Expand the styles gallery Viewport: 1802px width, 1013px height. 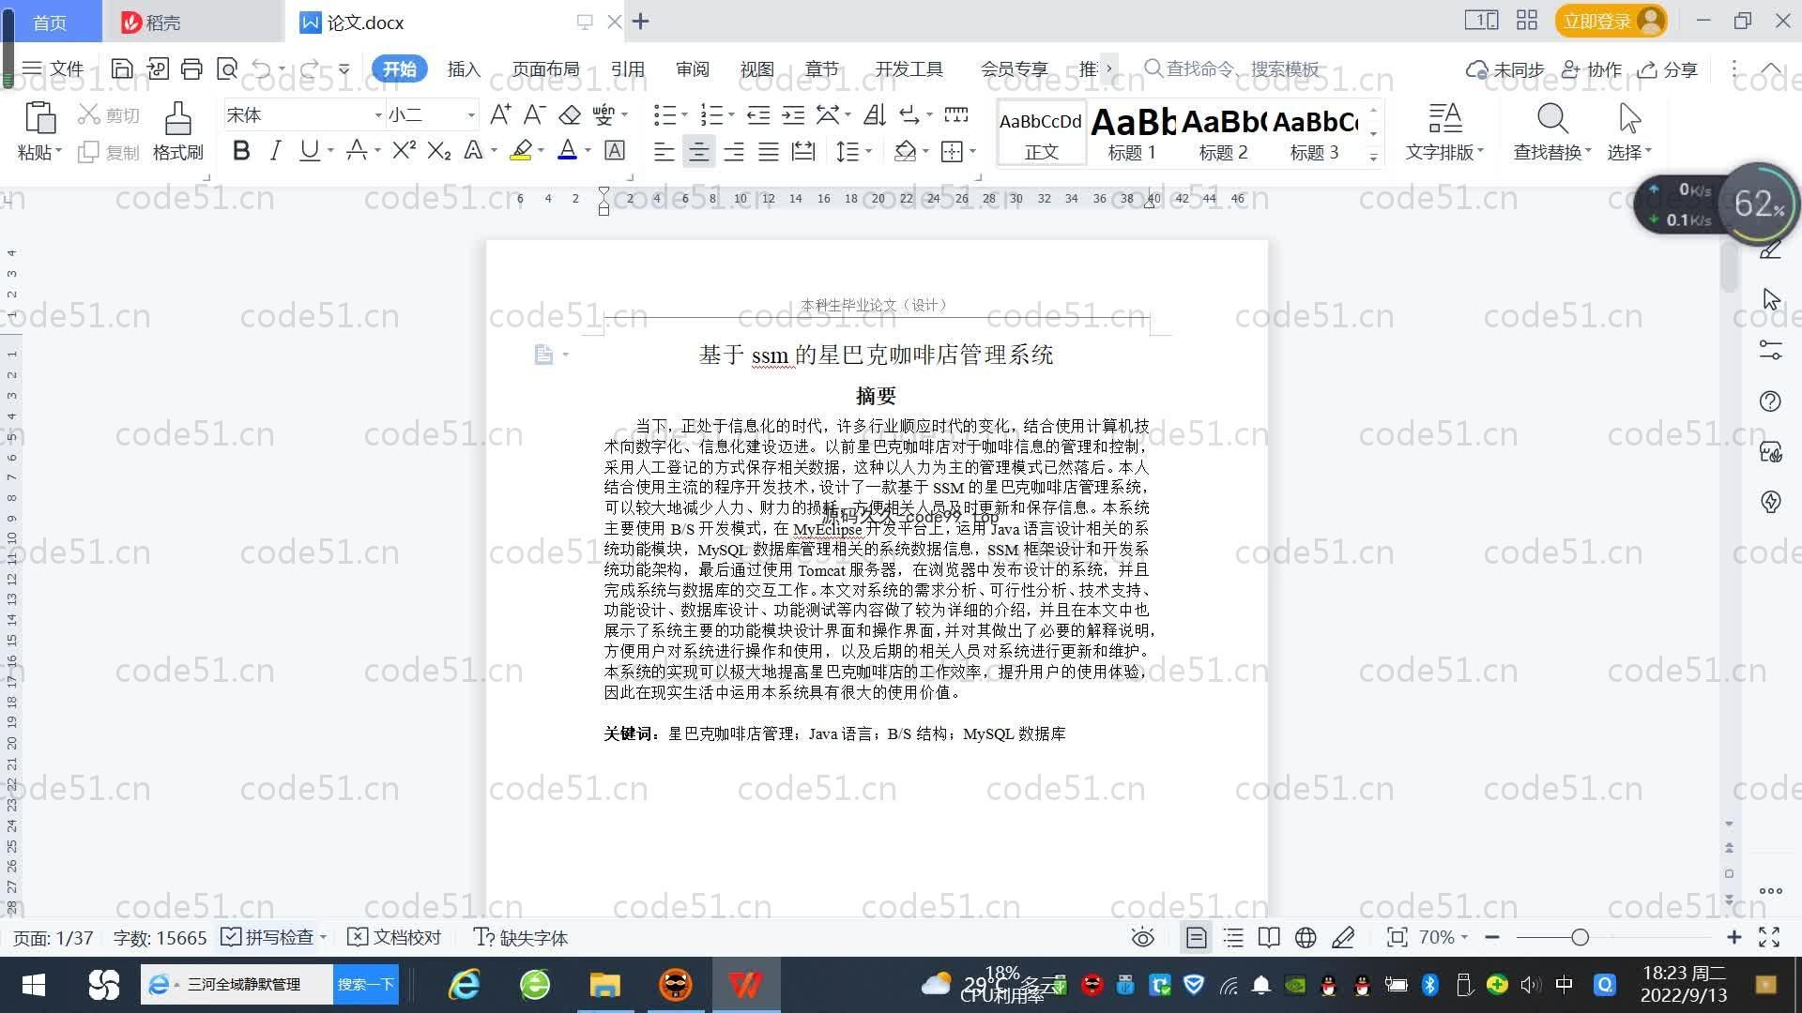(1373, 158)
